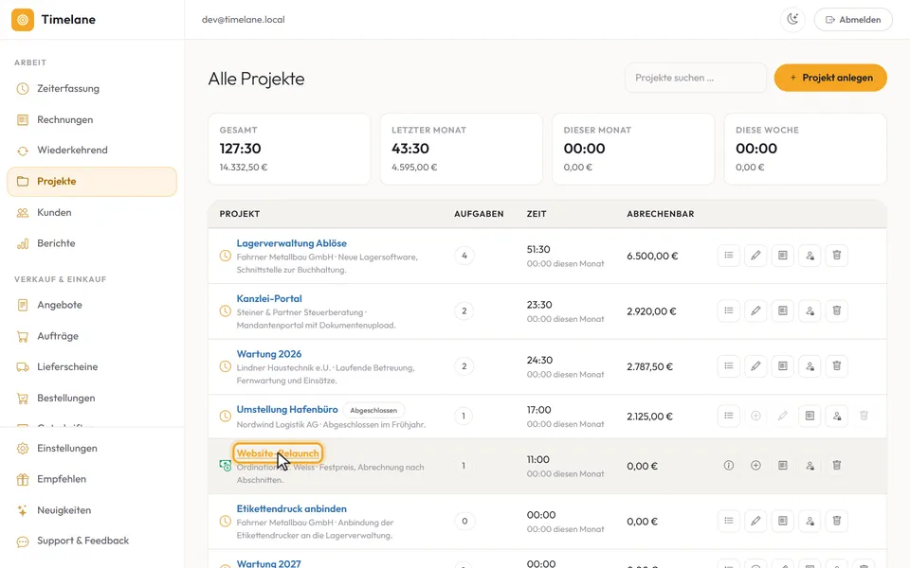Delete the Wartung 2026 project
Image resolution: width=910 pixels, height=568 pixels.
coord(837,366)
